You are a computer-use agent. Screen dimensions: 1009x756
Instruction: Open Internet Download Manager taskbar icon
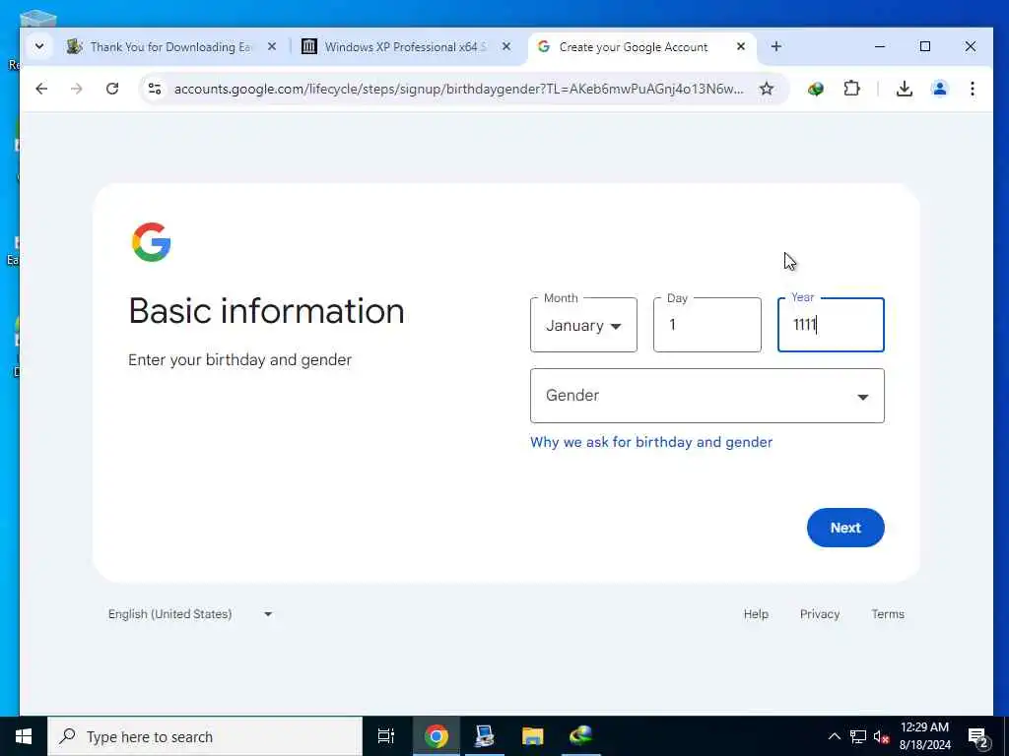click(580, 736)
